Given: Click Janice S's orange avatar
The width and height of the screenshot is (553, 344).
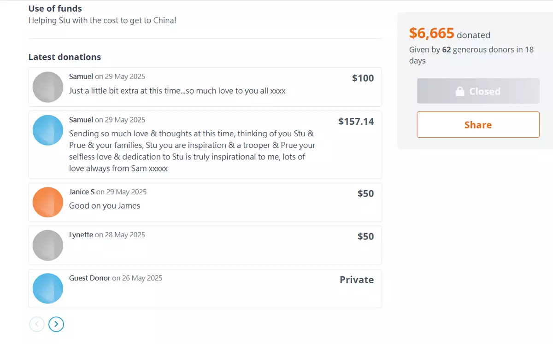Looking at the screenshot, I should tap(48, 202).
